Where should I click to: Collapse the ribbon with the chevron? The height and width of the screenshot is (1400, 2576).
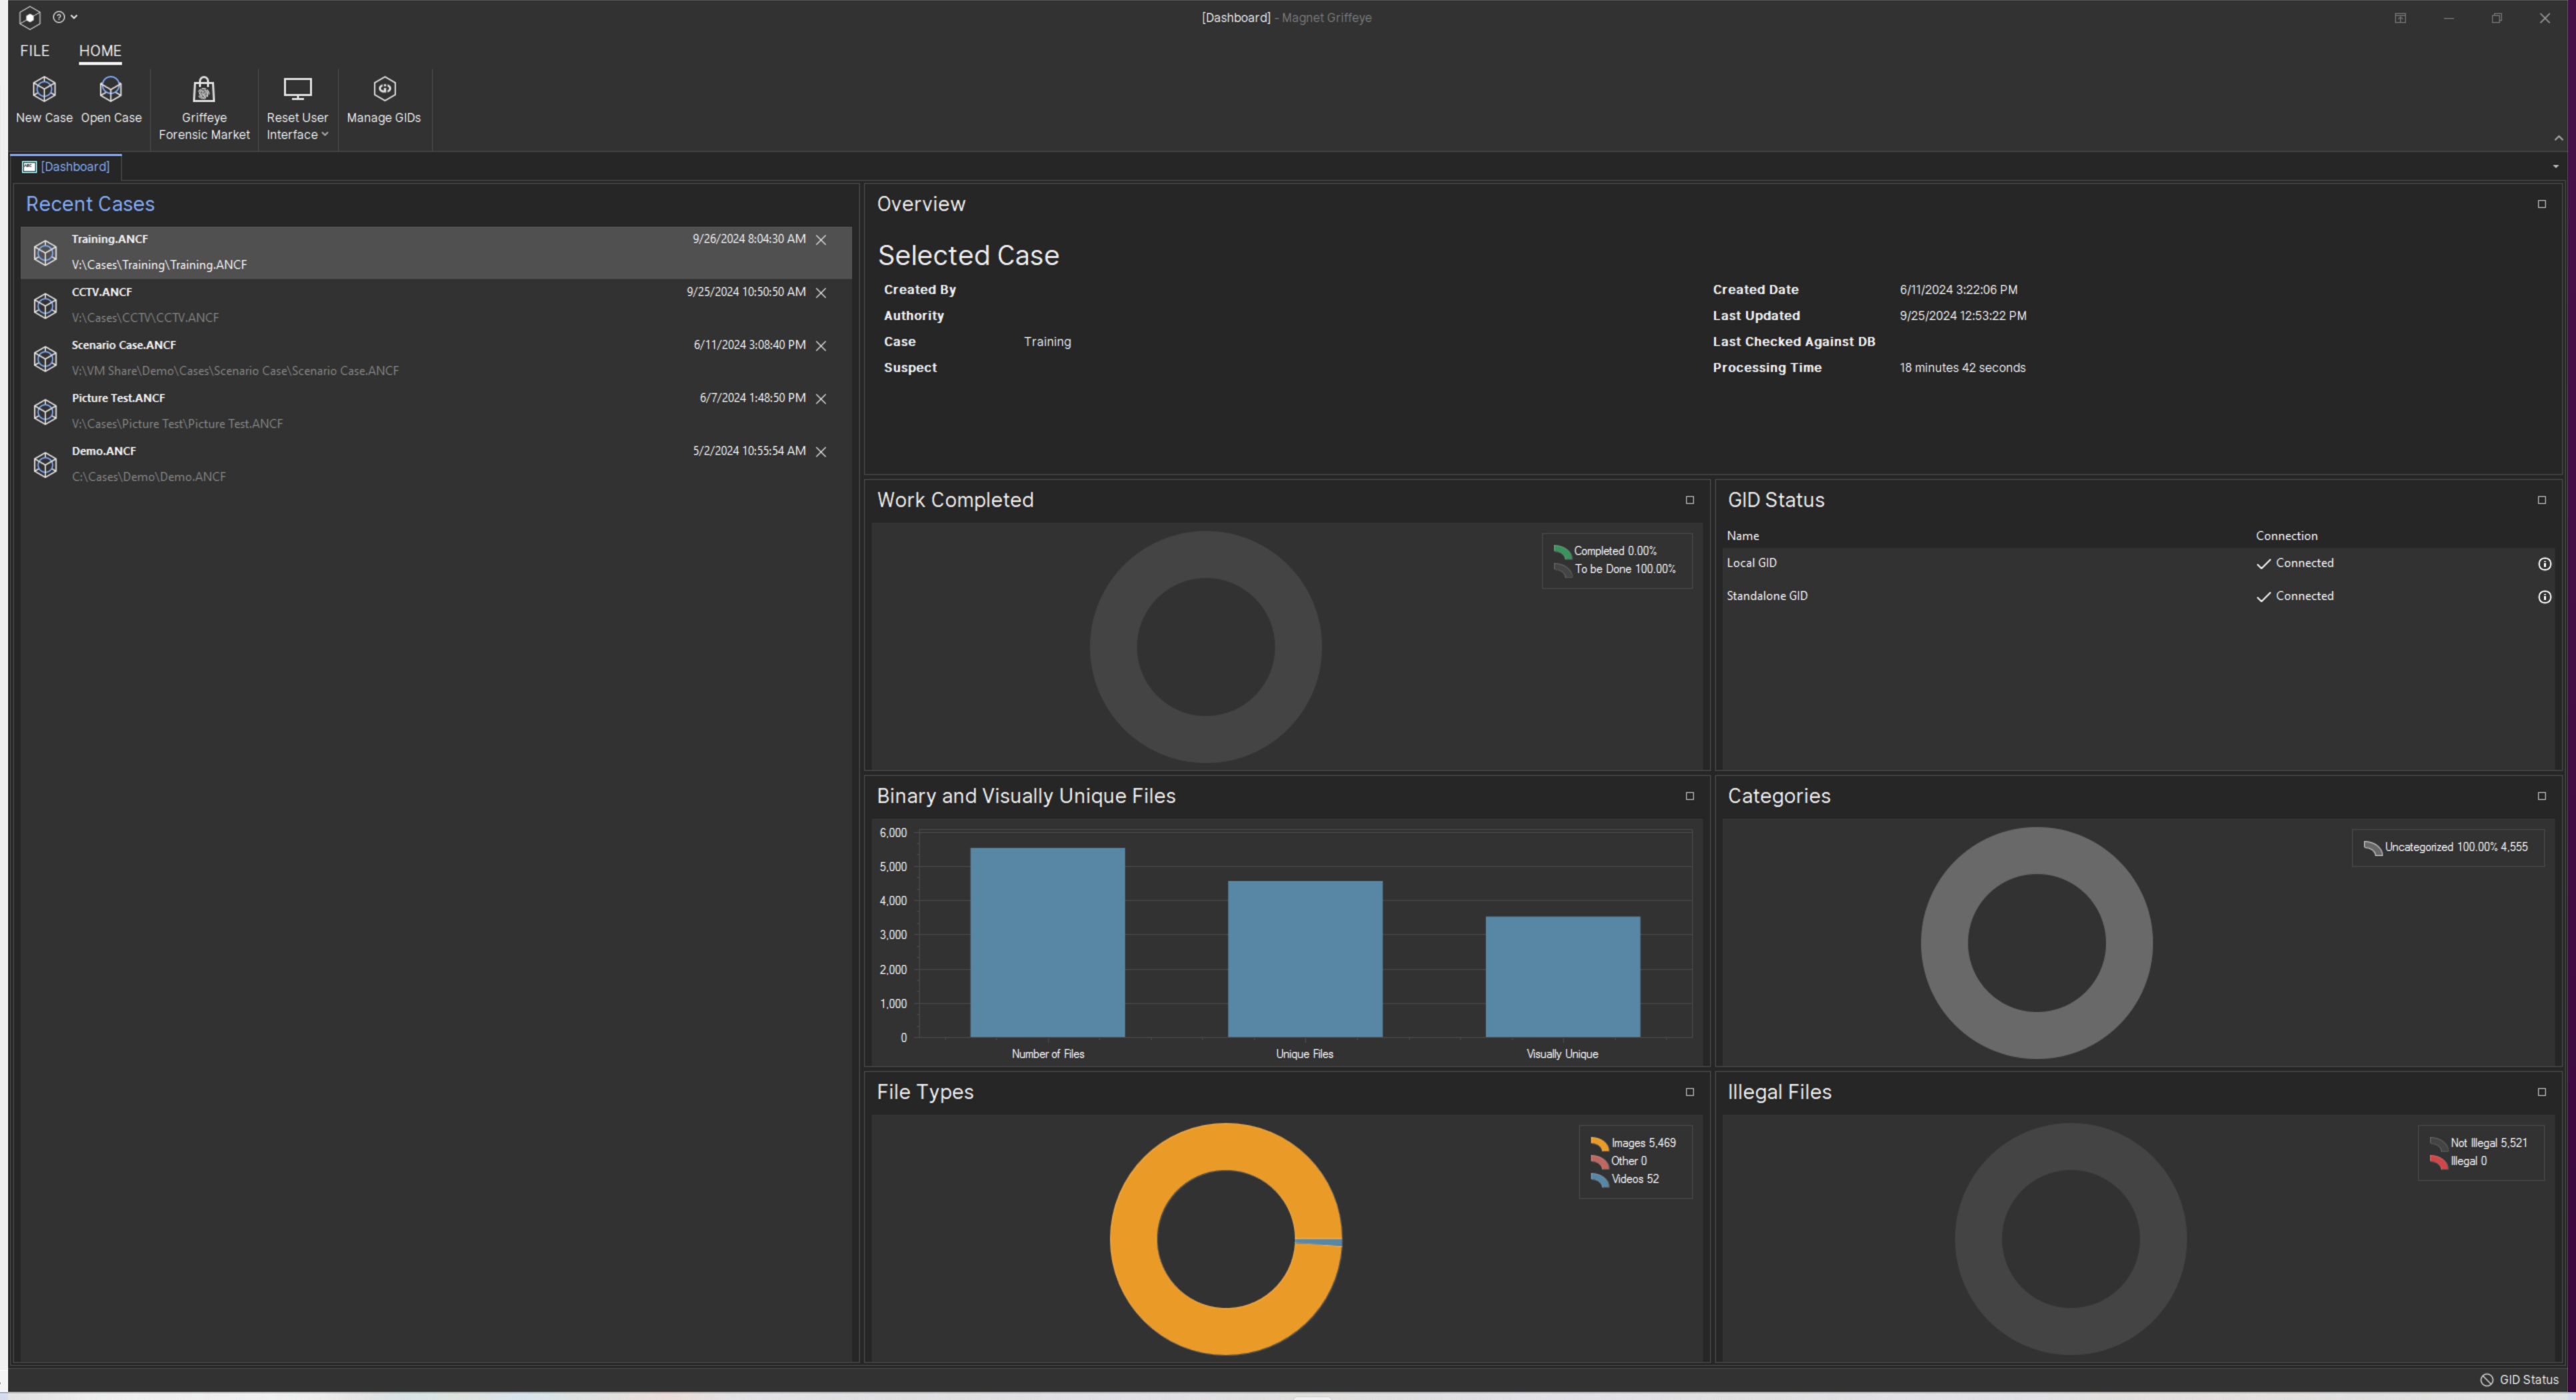(2558, 138)
